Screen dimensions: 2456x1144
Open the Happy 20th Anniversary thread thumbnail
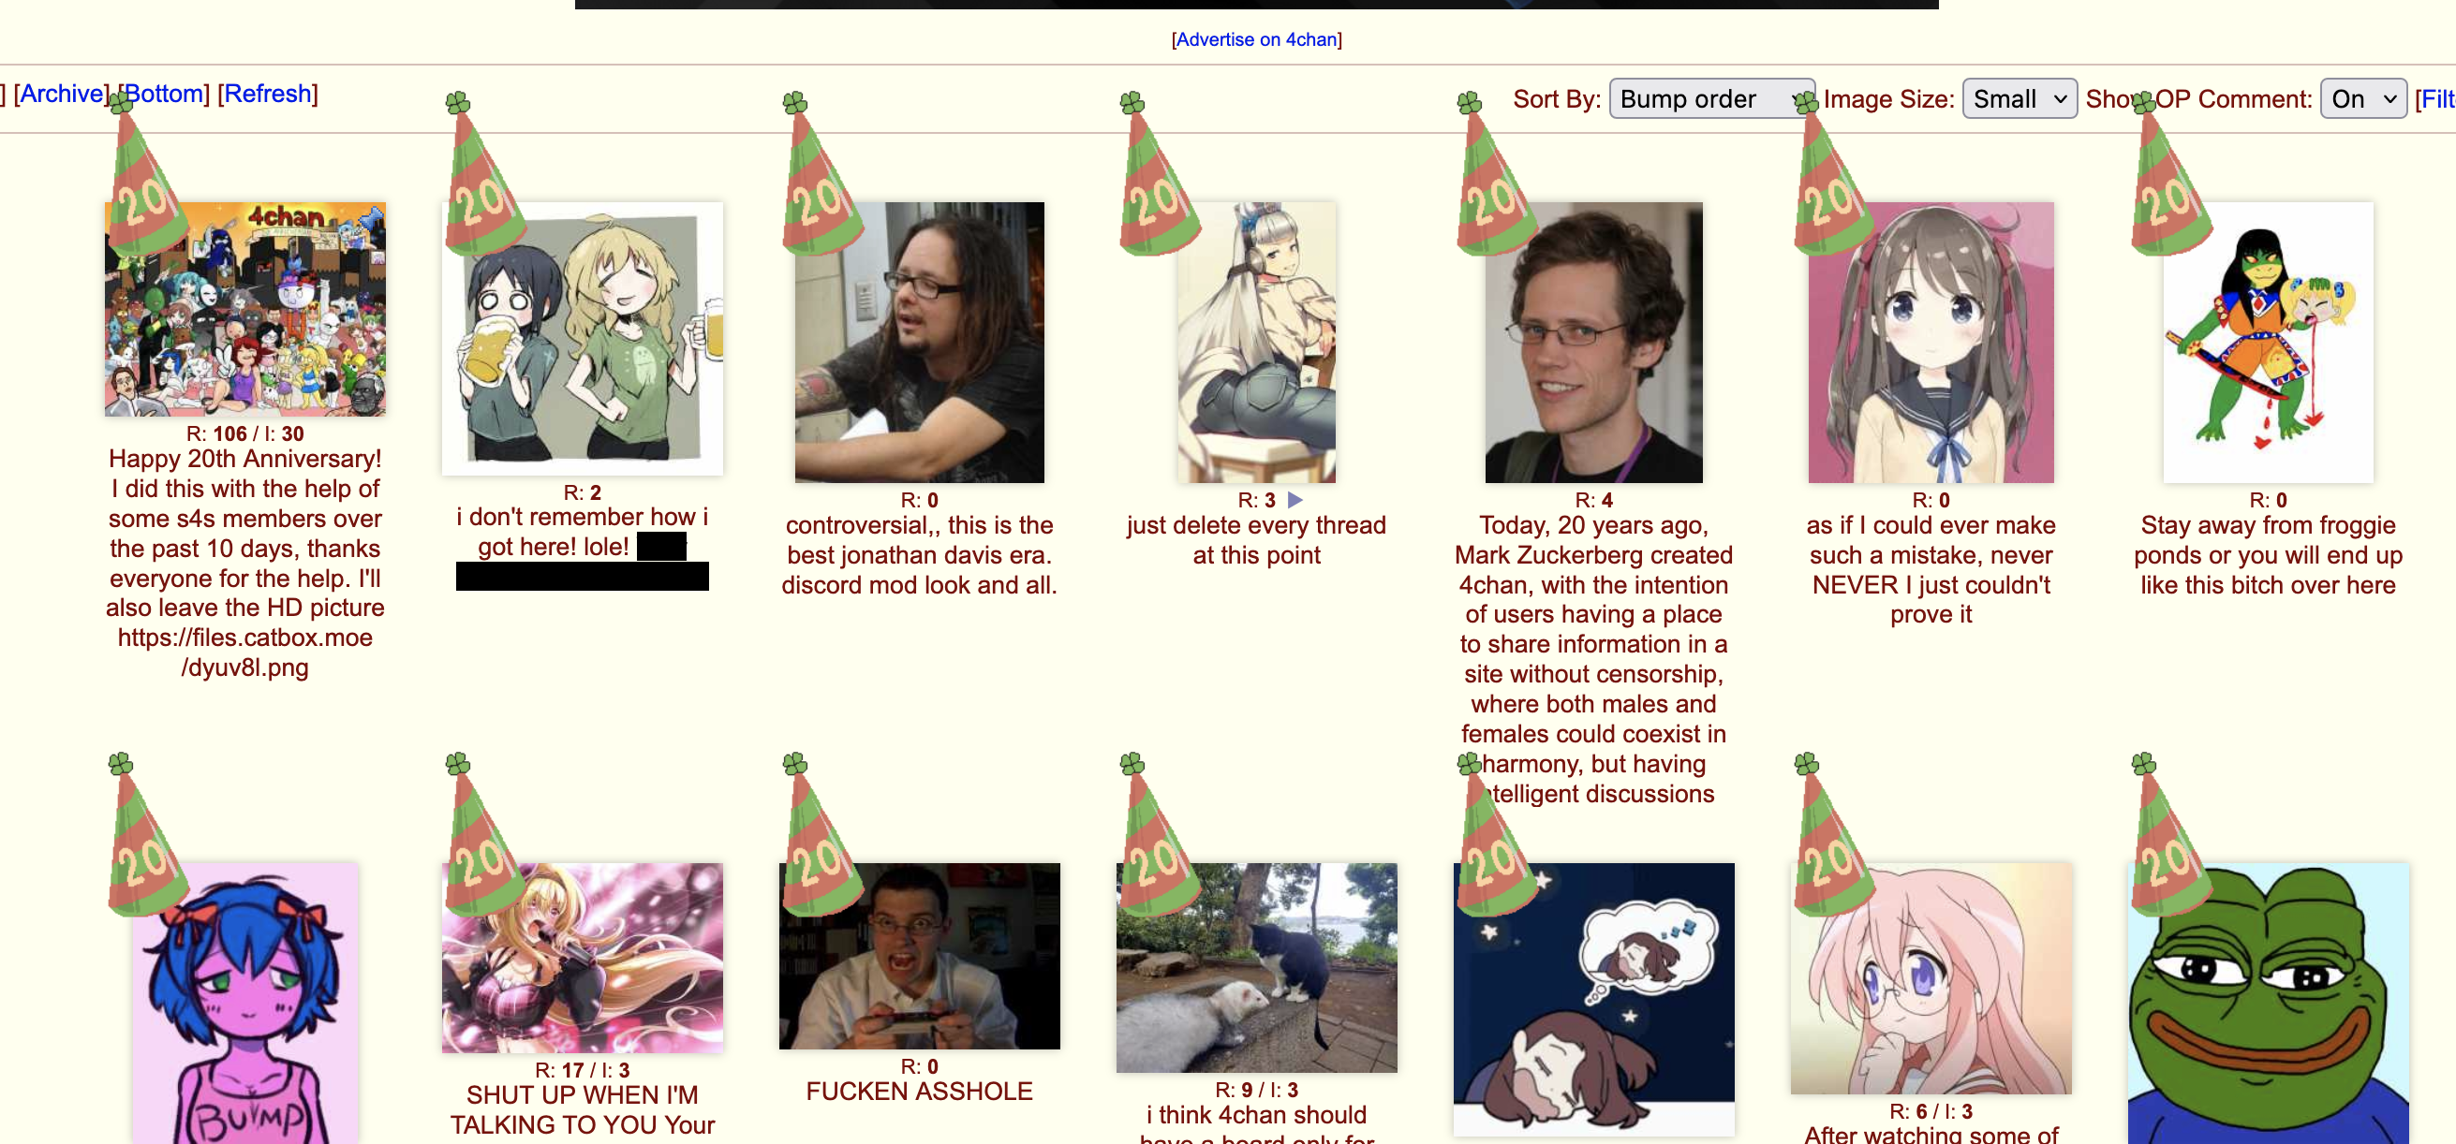tap(245, 309)
